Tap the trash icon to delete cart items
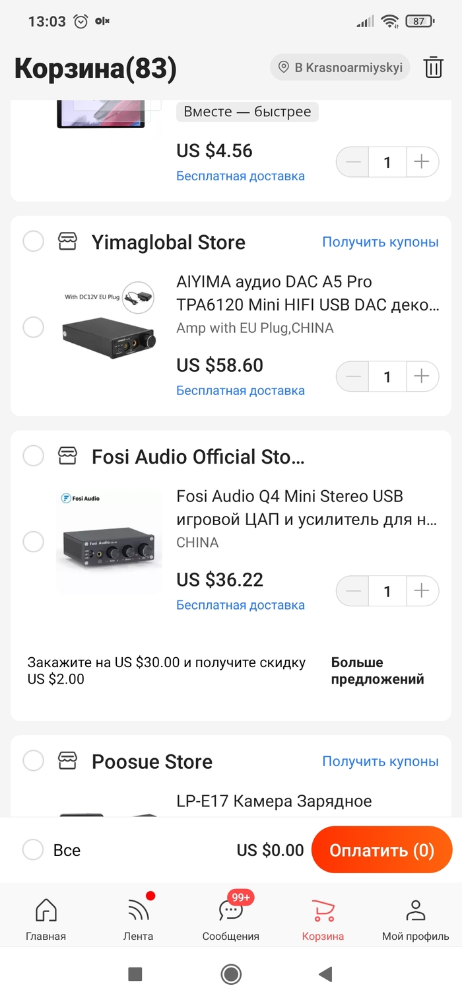This screenshot has height=1002, width=462. pos(433,67)
